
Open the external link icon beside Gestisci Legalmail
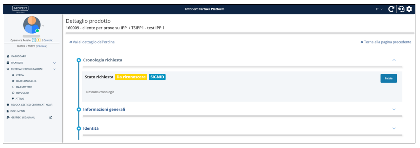coord(51,117)
